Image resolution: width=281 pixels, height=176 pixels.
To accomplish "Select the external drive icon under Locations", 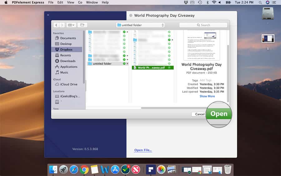I will tap(57, 102).
